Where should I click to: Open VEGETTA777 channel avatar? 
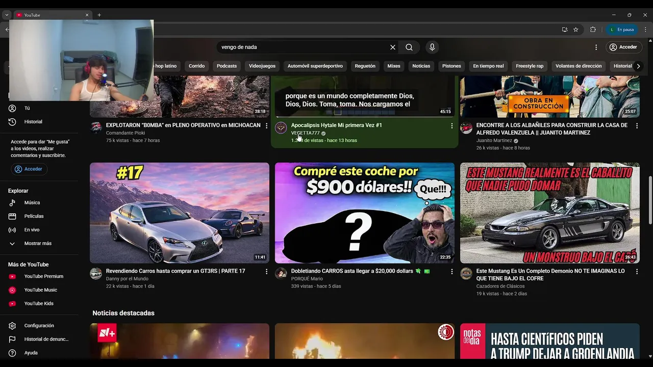coord(281,128)
